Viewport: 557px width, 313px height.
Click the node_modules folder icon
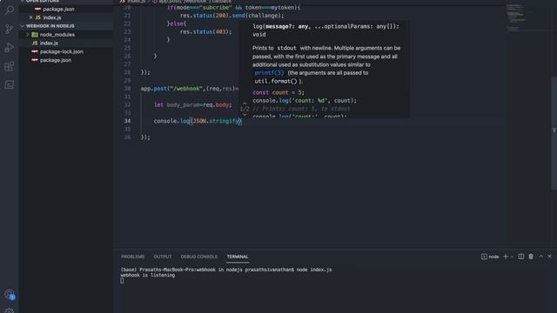pyautogui.click(x=35, y=35)
